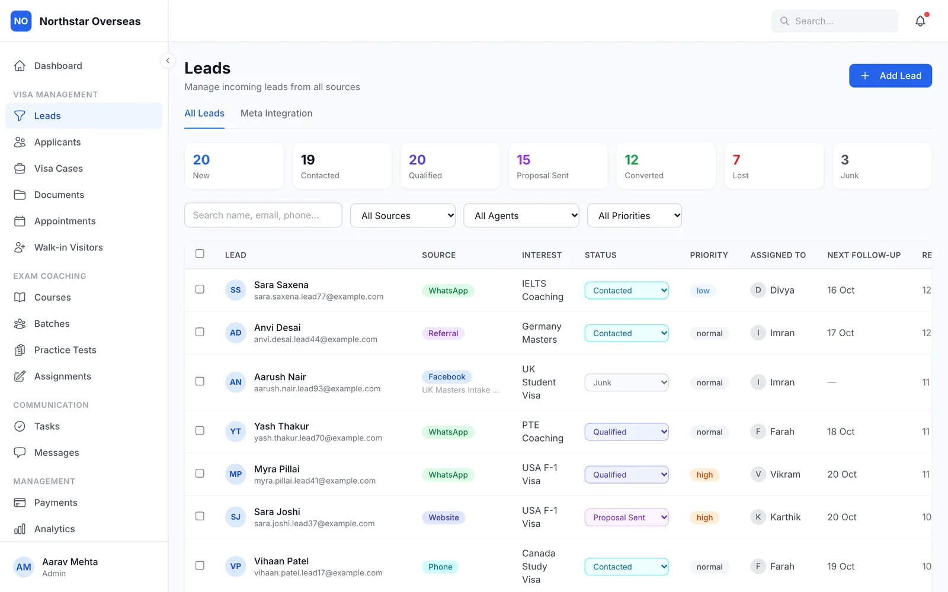Open the All Agents filter dropdown
Viewport: 948px width, 592px height.
pos(521,215)
